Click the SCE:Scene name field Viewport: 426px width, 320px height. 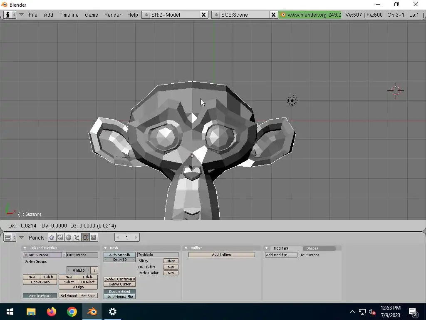pos(245,15)
